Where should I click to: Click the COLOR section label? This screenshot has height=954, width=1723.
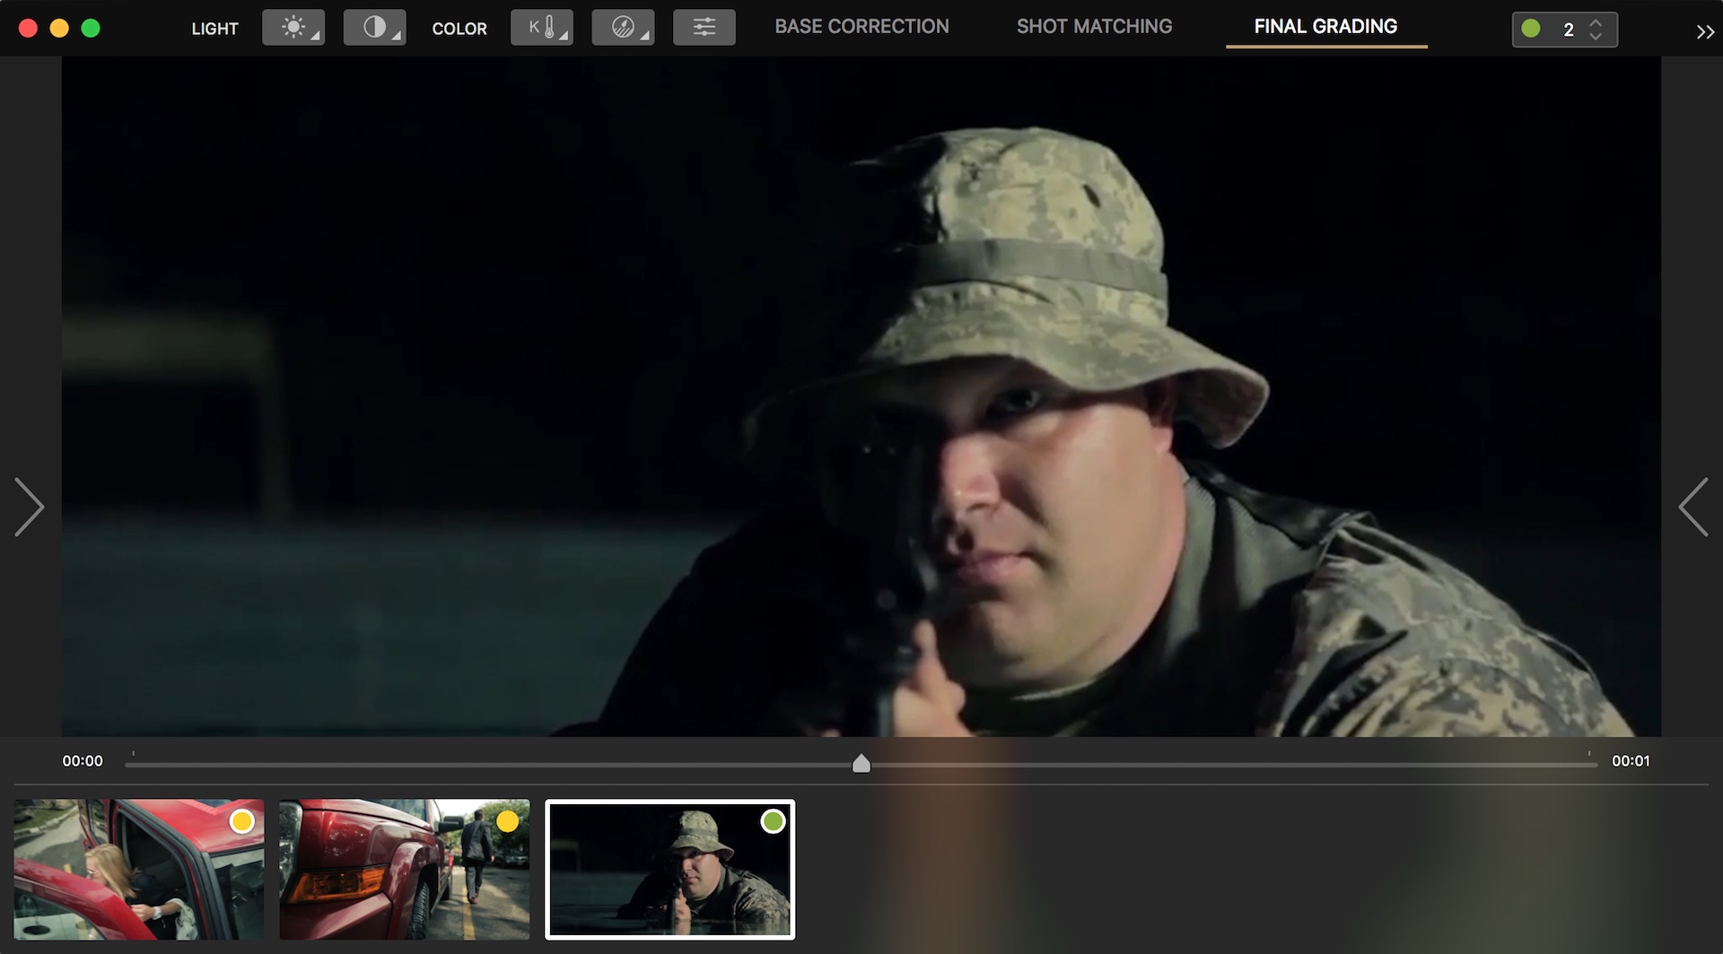(x=459, y=29)
